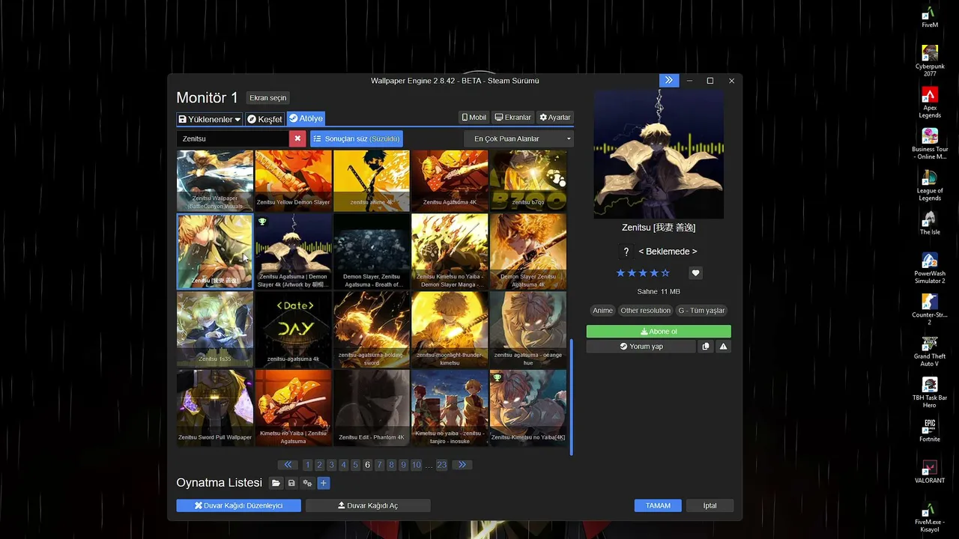959x539 pixels.
Task: Click the wallpaper list scrollbar
Action: (x=572, y=397)
